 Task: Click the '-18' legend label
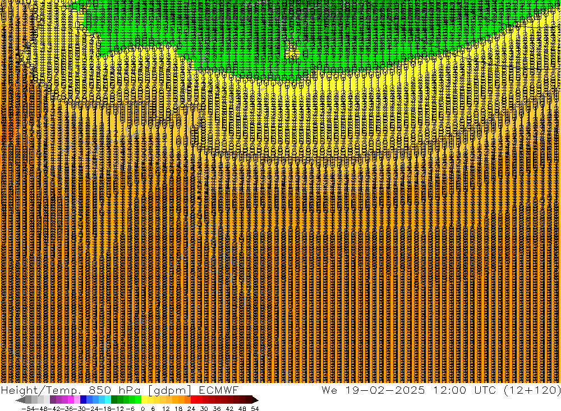[105, 409]
